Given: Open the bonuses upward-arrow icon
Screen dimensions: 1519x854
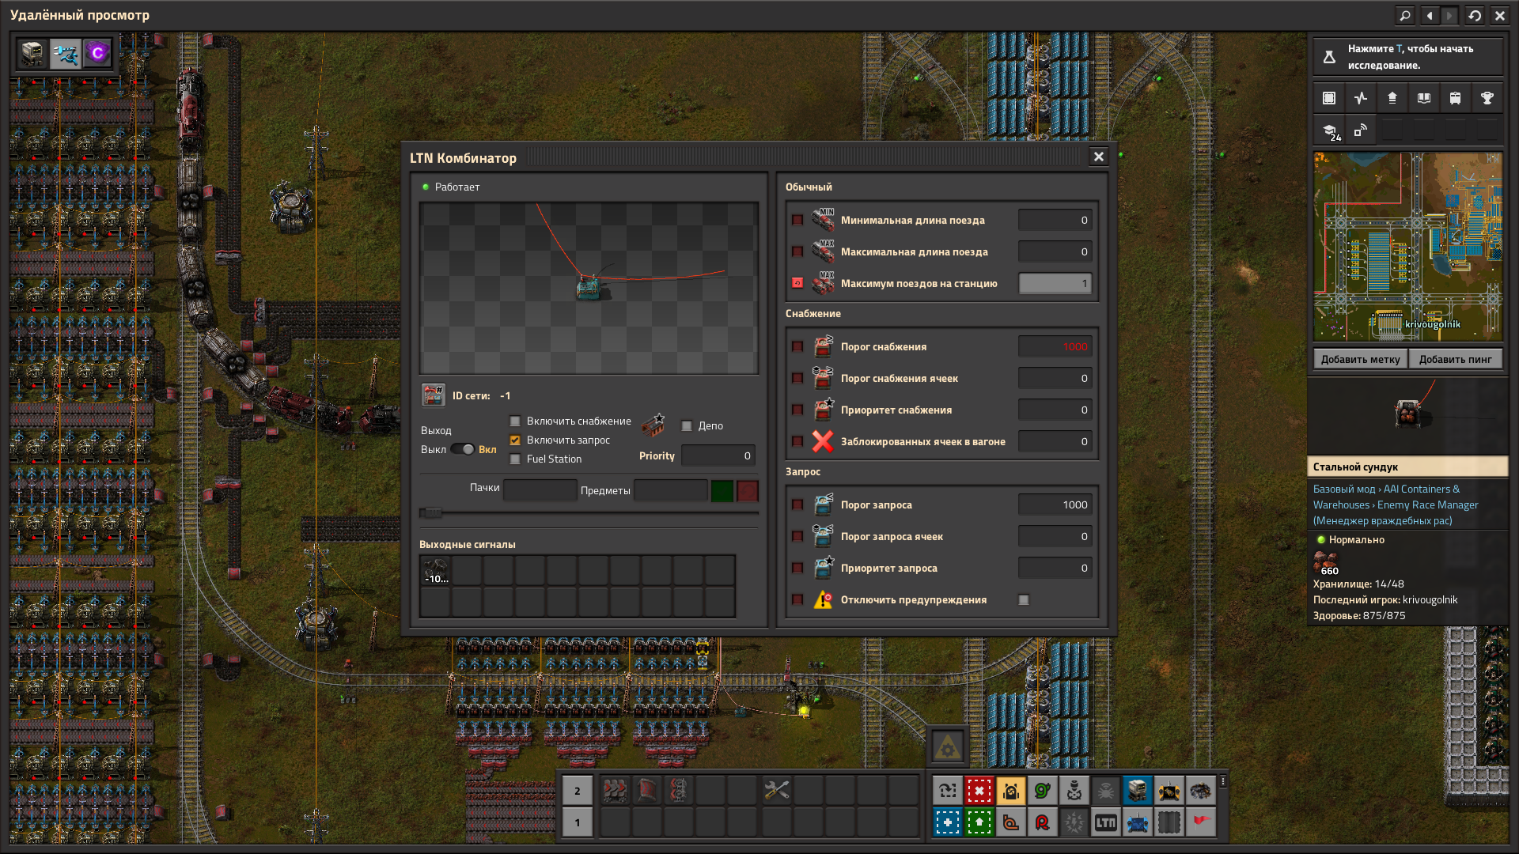Looking at the screenshot, I should [1392, 98].
